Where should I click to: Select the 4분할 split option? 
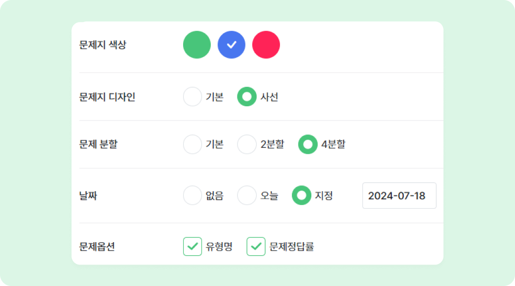point(308,144)
